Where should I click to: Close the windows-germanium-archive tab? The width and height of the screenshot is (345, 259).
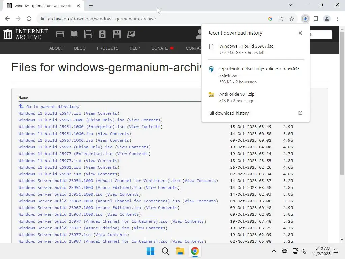78,6
